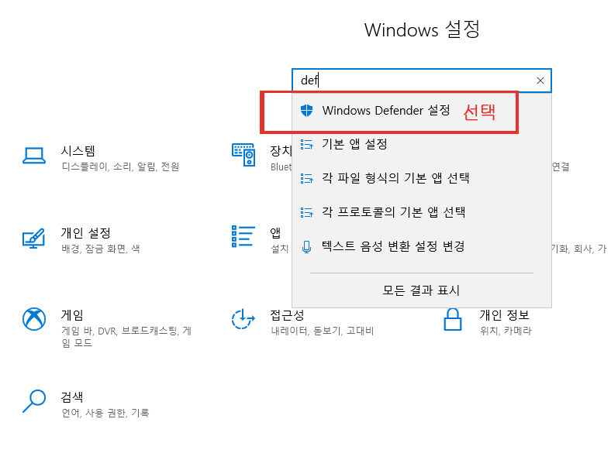Screen dimensions: 611x467
Task: Open the 개인 정보 settings category
Action: [x=505, y=315]
